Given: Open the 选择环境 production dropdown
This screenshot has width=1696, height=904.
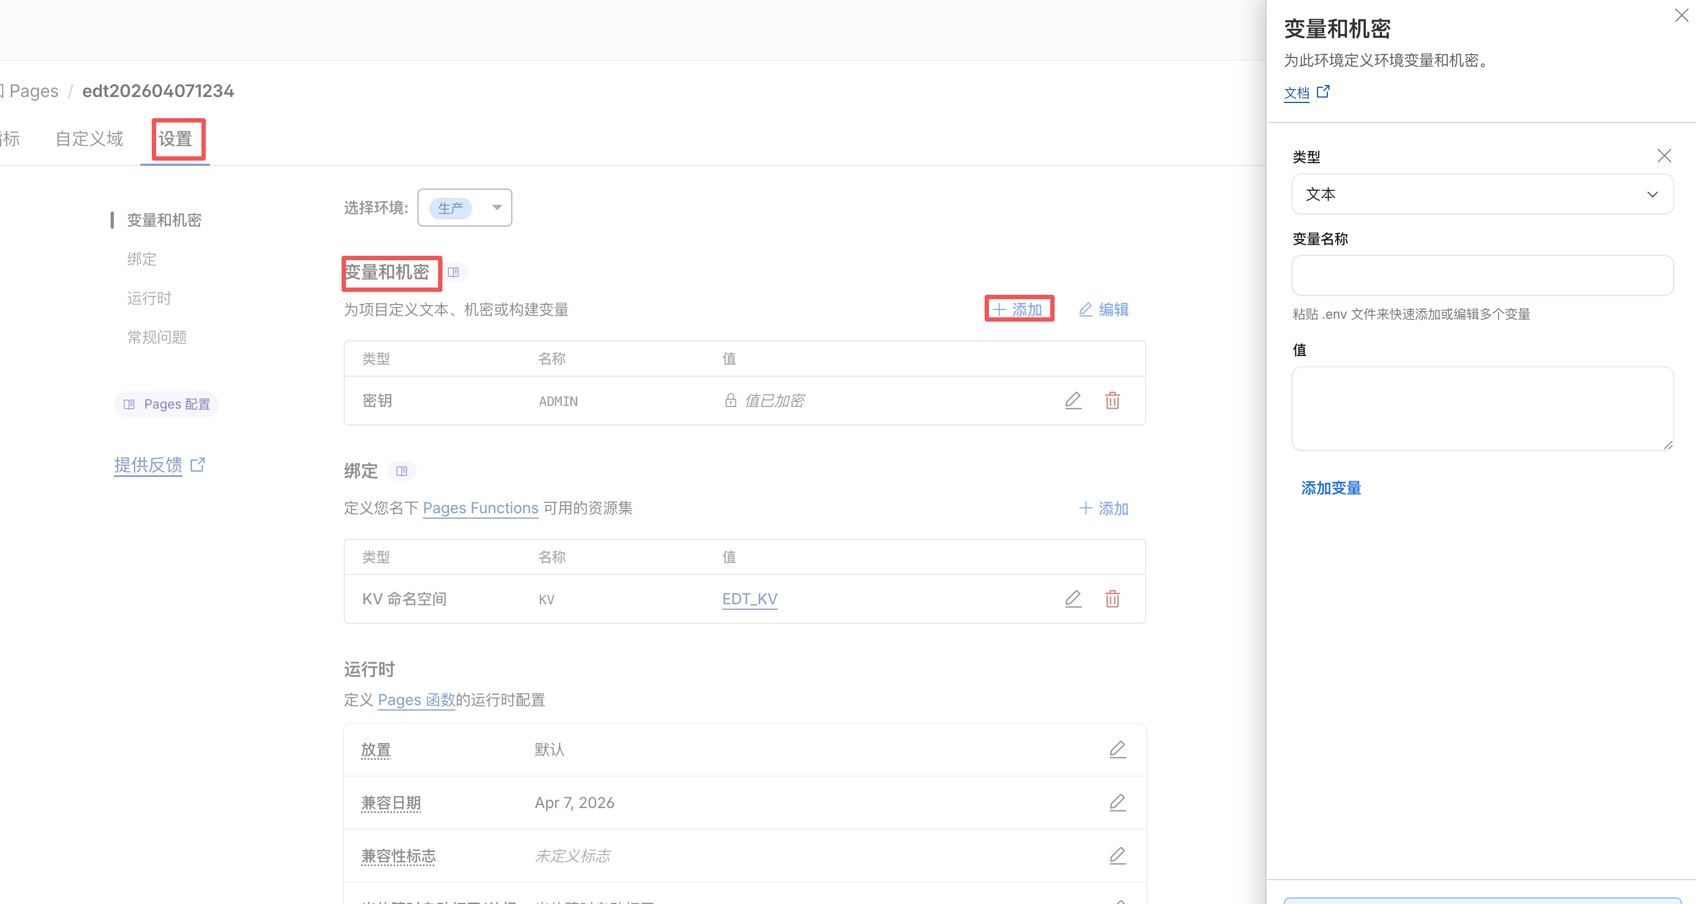Looking at the screenshot, I should [x=465, y=208].
